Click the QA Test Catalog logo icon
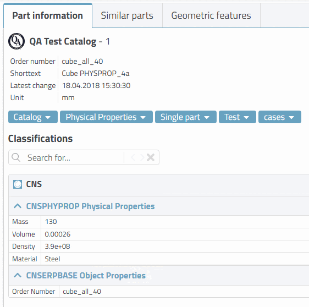Screen dimensions: 309x307 16,41
